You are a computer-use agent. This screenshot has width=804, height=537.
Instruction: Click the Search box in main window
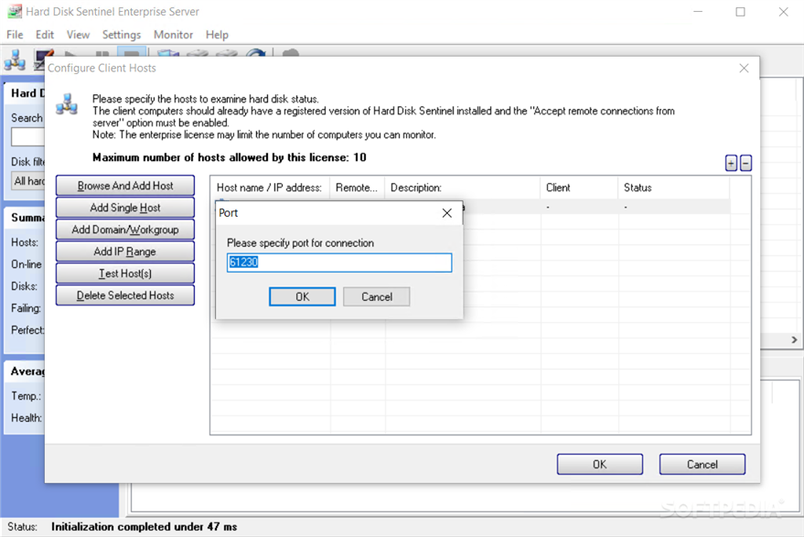pyautogui.click(x=28, y=137)
